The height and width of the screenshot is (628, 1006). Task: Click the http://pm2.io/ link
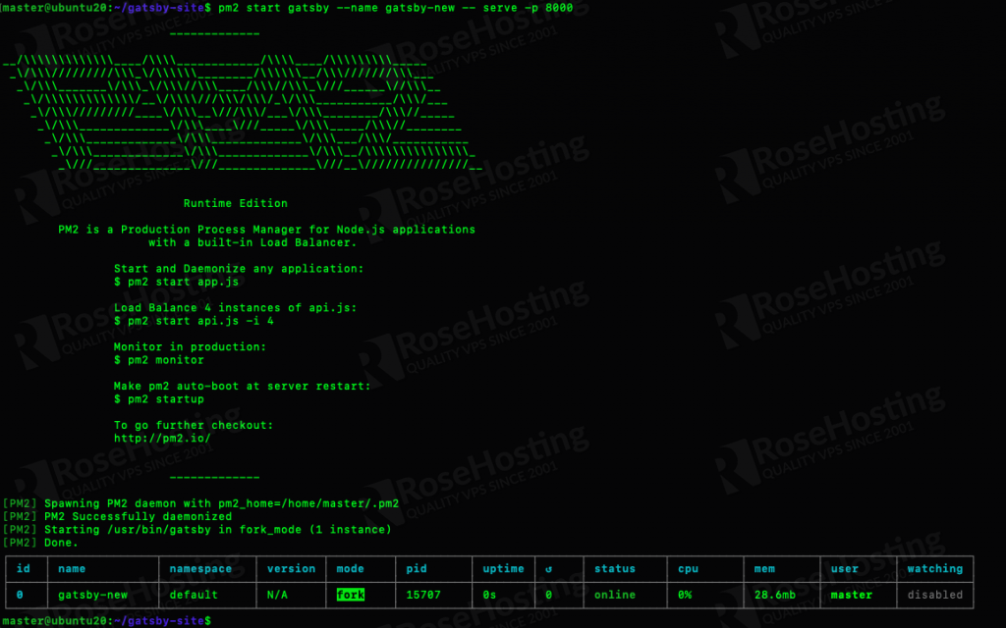(162, 439)
